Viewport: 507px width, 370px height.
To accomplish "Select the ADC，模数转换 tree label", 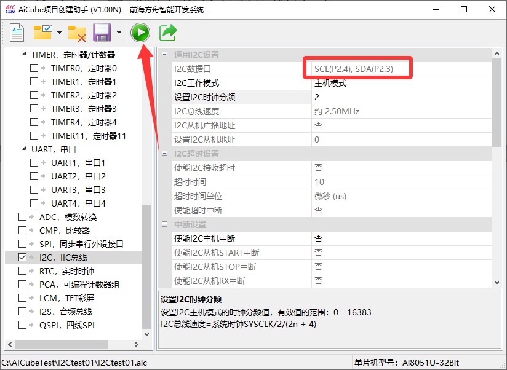I will pyautogui.click(x=68, y=216).
